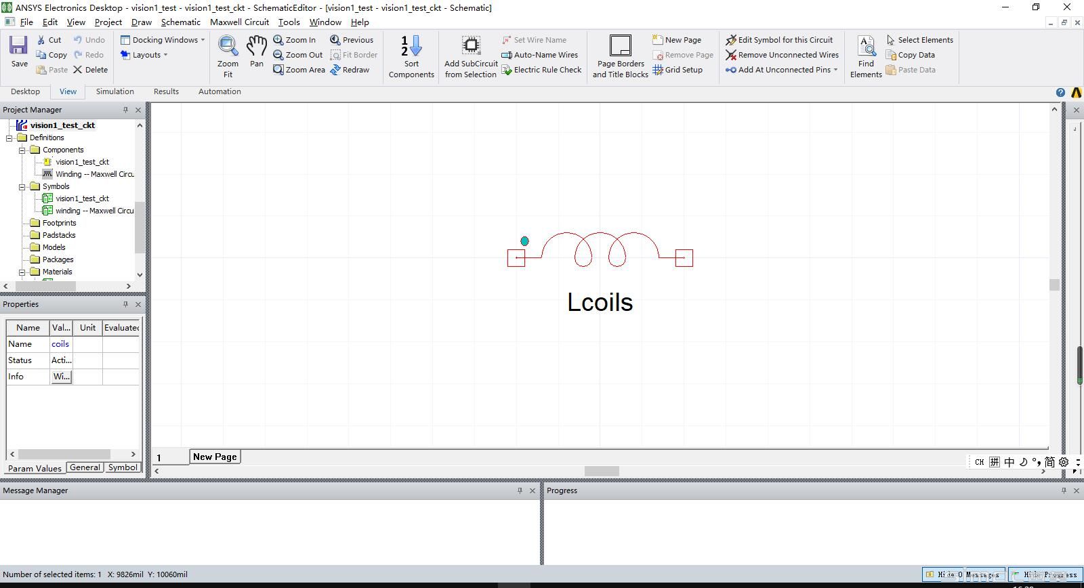Choose Zoom Area tool

click(299, 70)
